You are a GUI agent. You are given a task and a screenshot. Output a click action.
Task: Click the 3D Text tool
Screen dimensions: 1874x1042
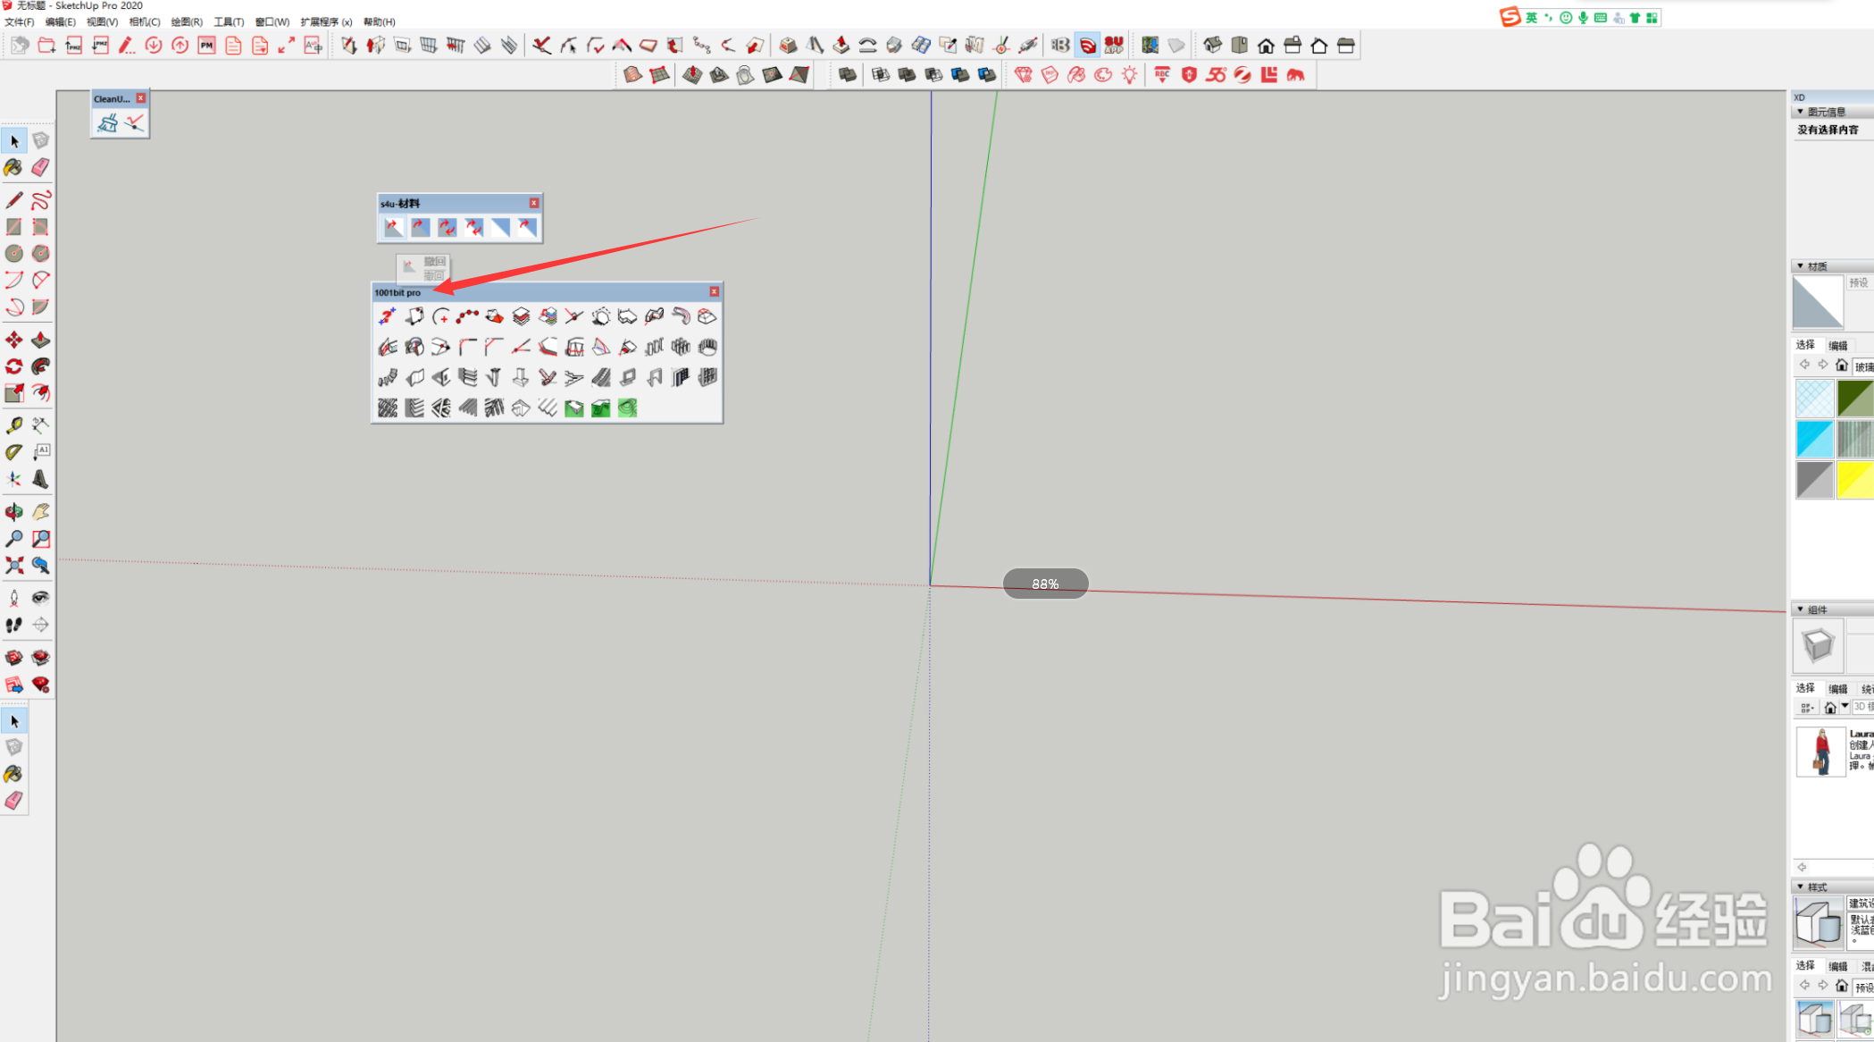40,479
